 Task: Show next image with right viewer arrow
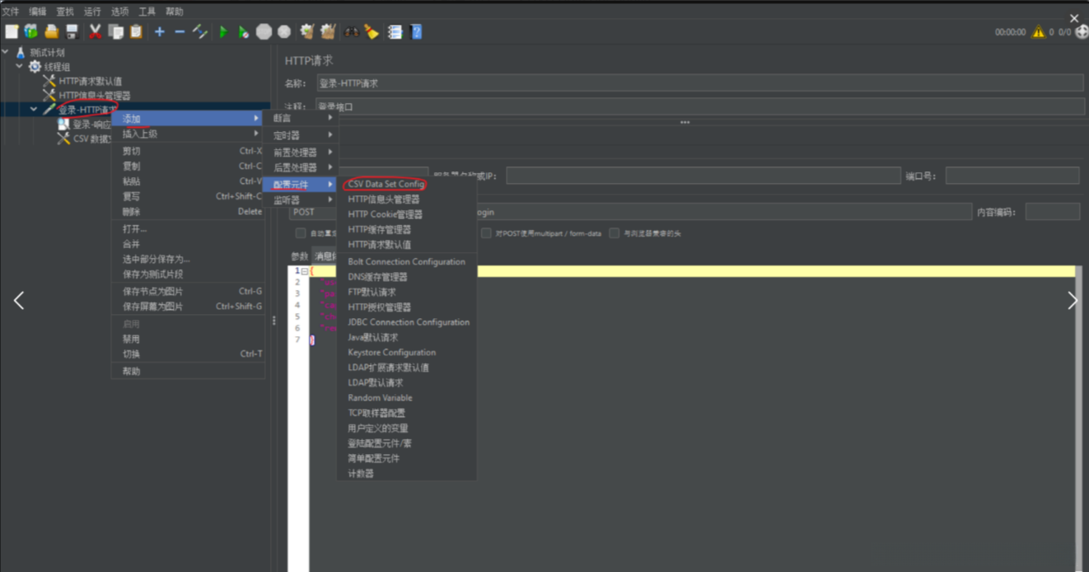click(x=1073, y=301)
